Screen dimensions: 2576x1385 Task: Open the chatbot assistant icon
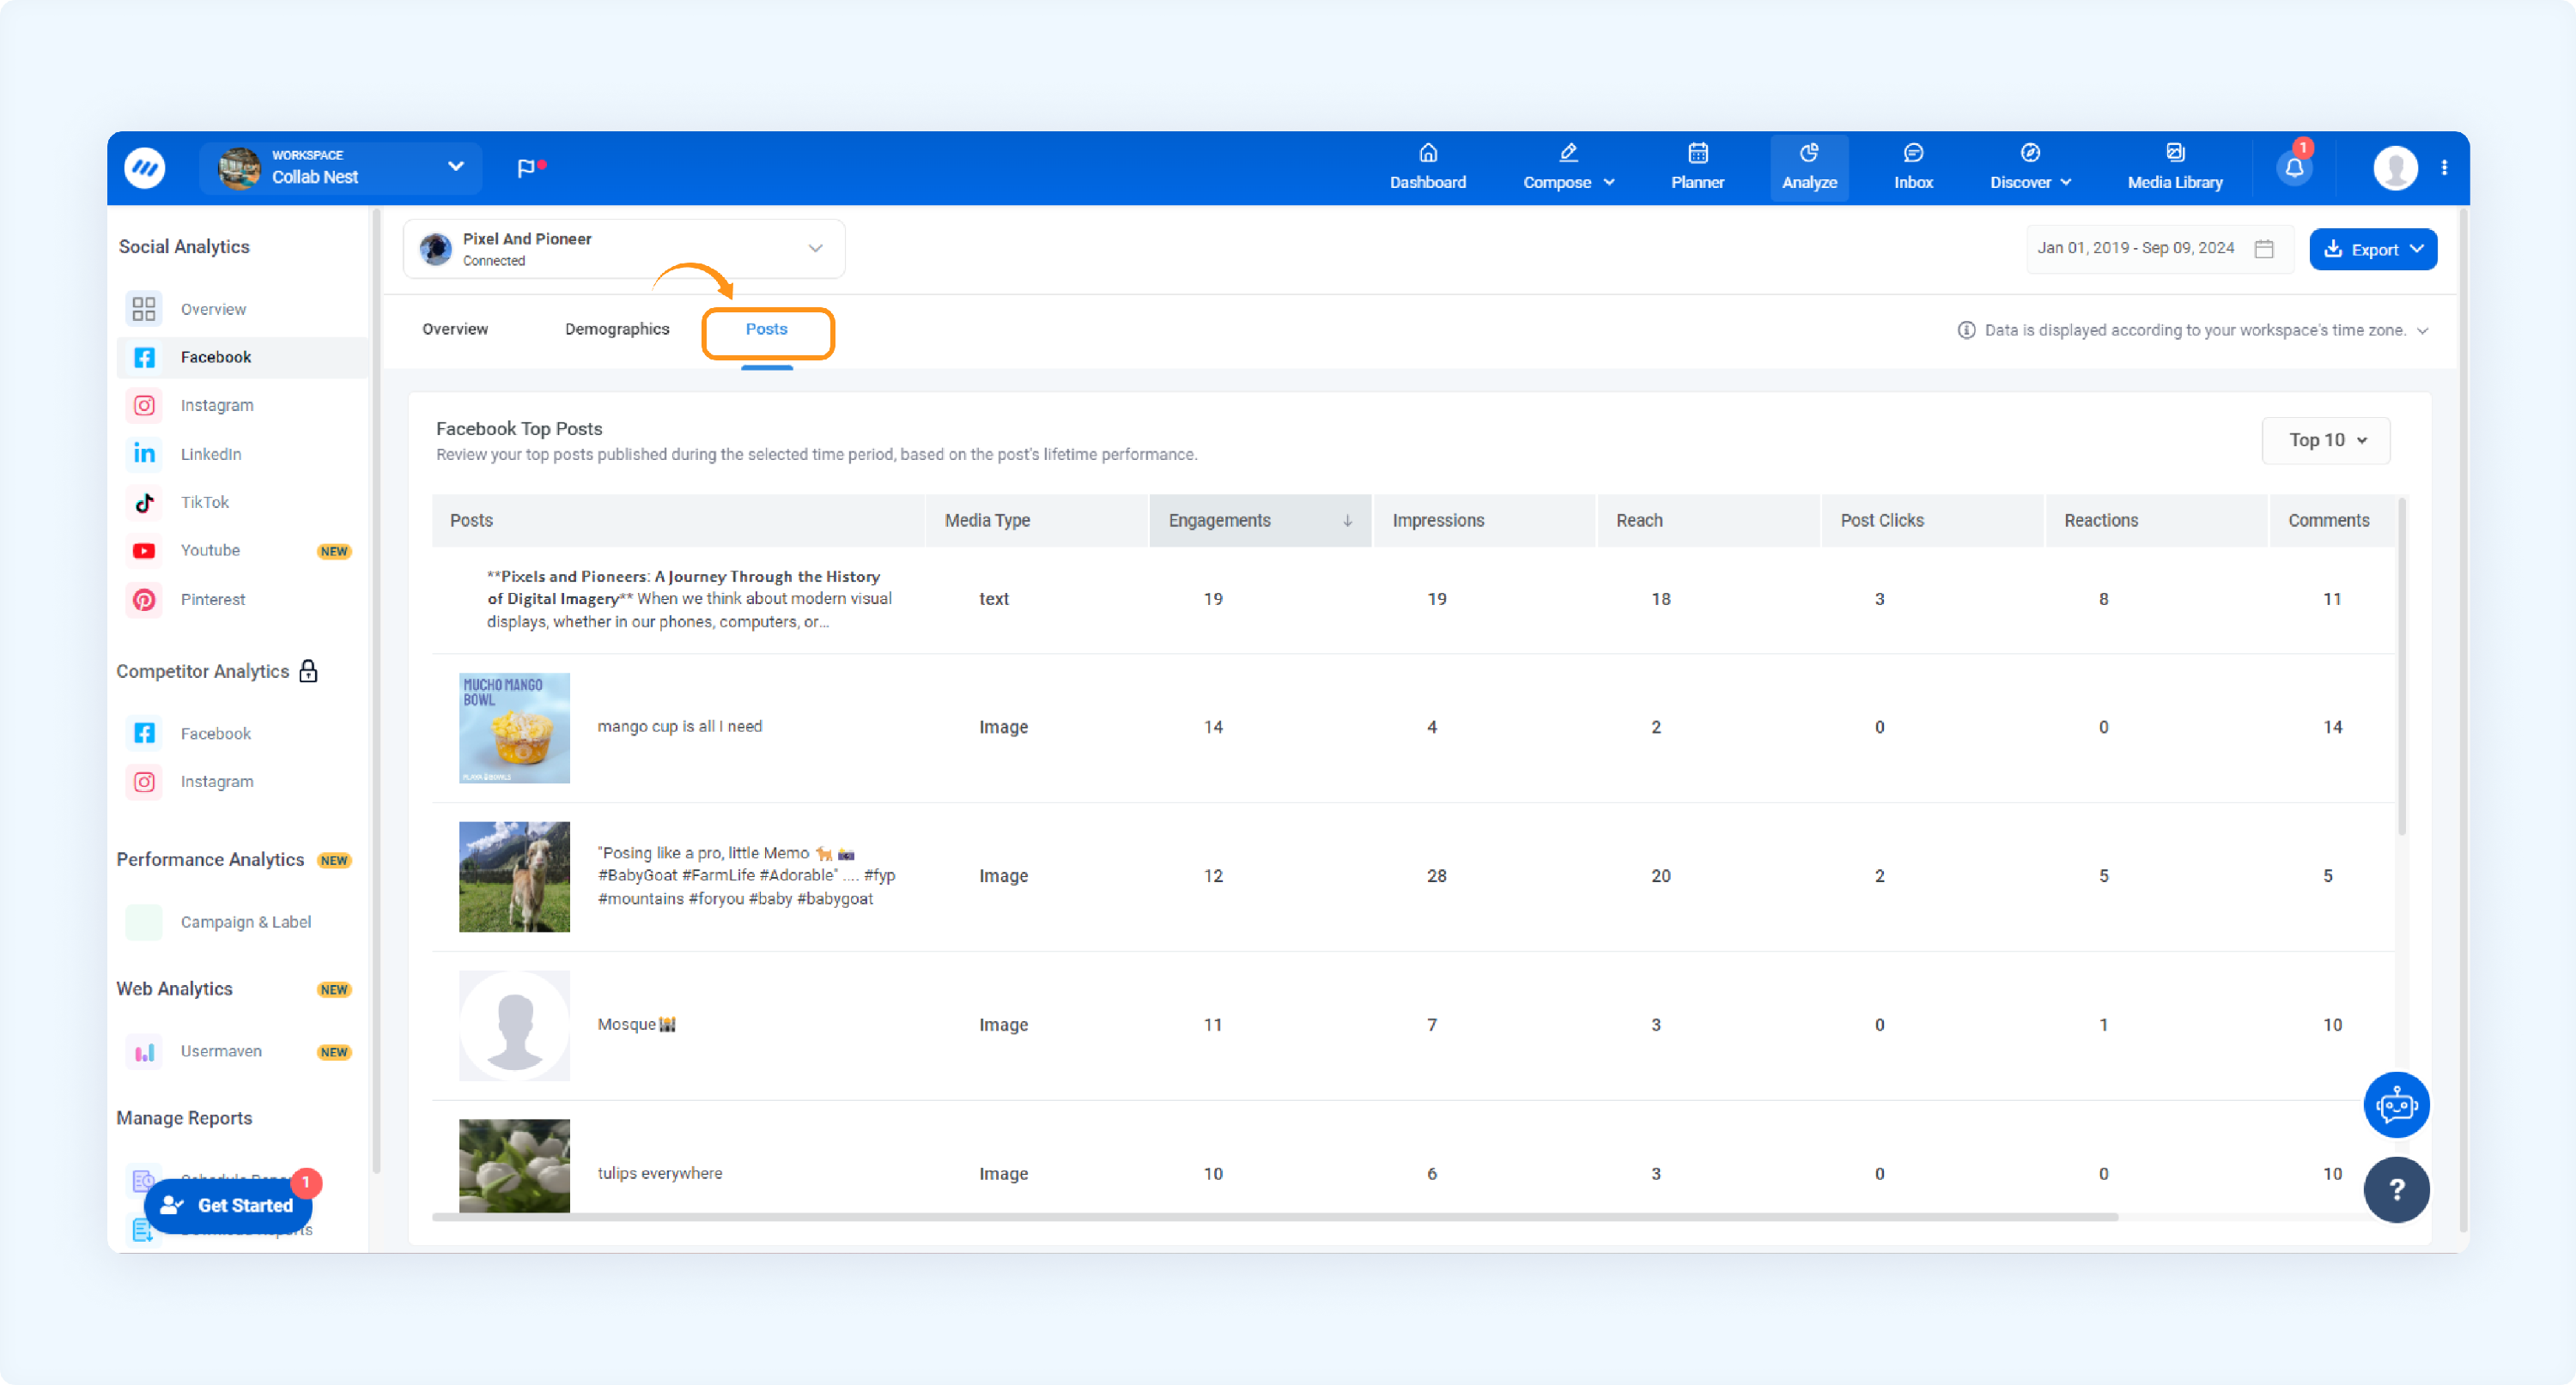(2396, 1104)
